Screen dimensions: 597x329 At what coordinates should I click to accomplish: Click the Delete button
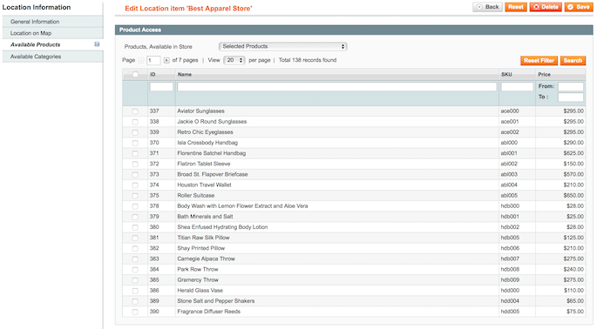(x=546, y=7)
